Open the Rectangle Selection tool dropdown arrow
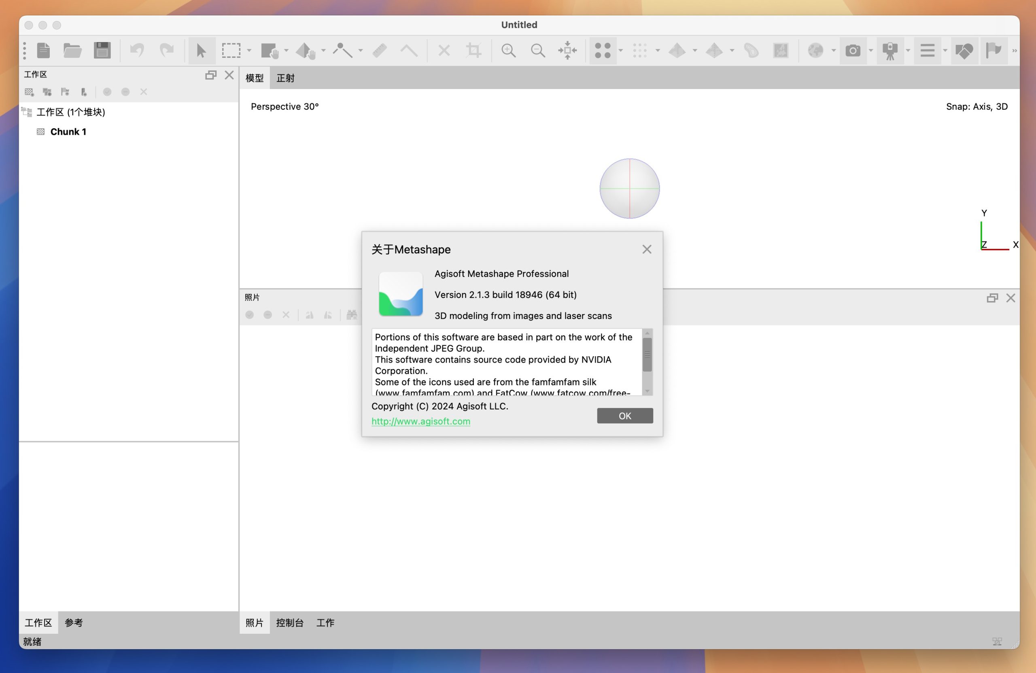Screen dimensions: 1036x673 (x=249, y=51)
